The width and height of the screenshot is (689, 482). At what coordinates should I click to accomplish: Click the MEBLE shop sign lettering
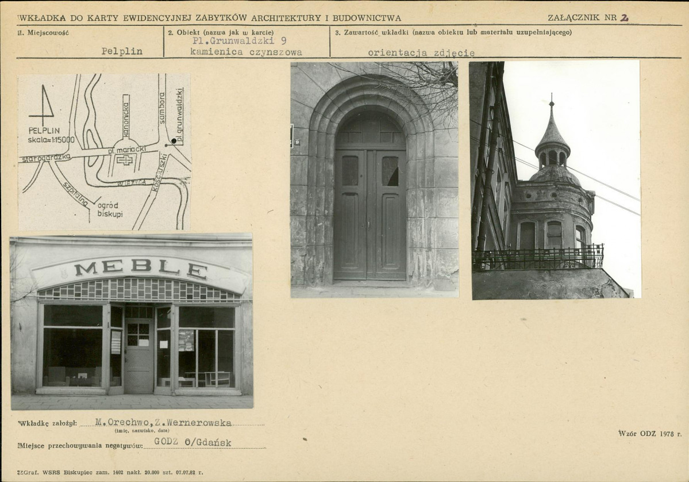point(141,269)
